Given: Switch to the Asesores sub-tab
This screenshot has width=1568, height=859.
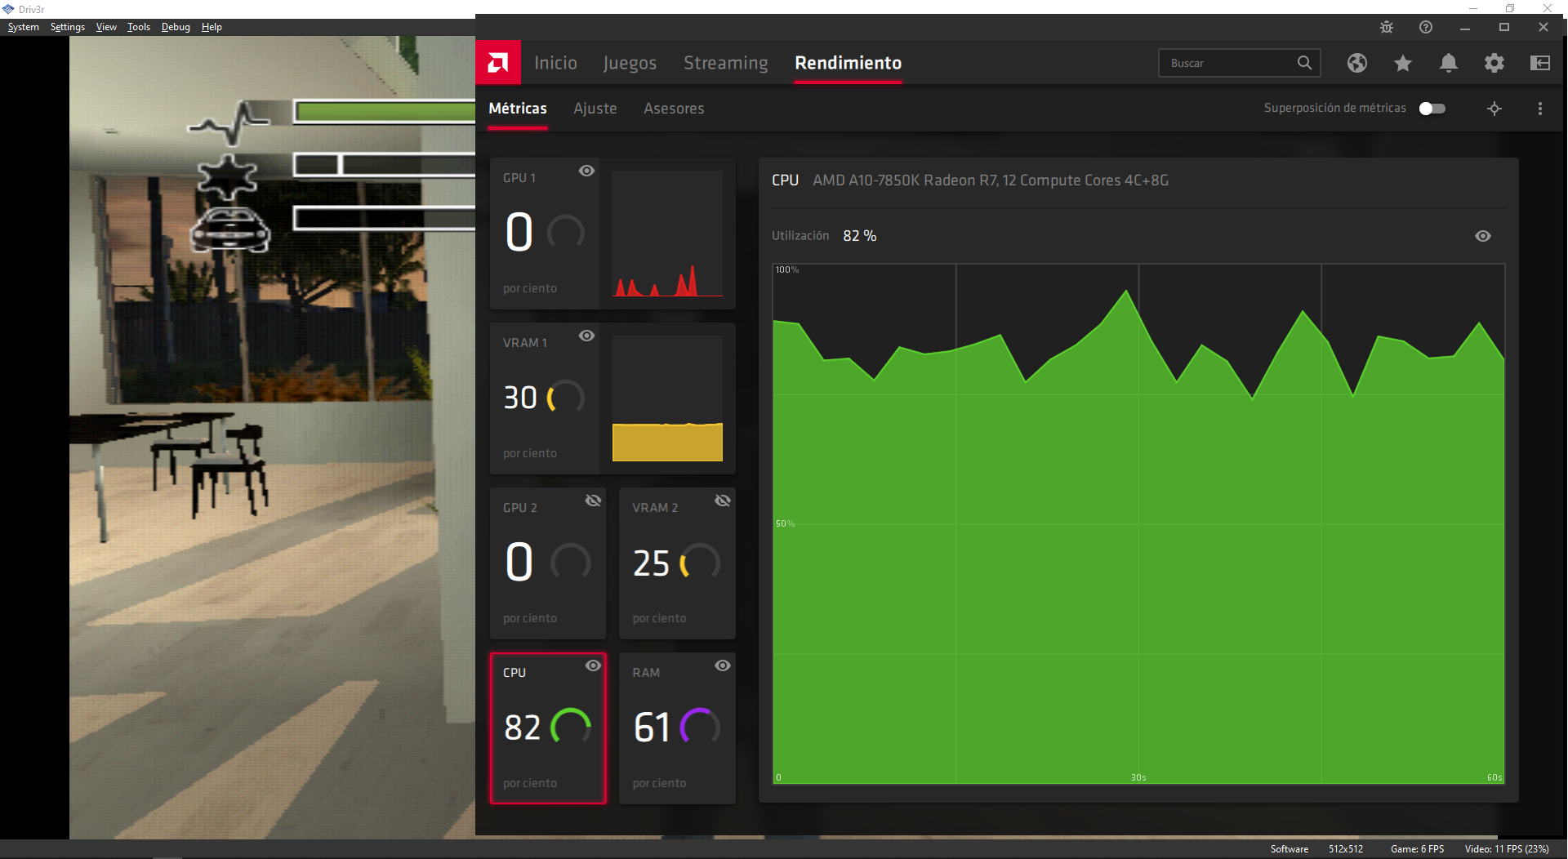Looking at the screenshot, I should click(674, 109).
